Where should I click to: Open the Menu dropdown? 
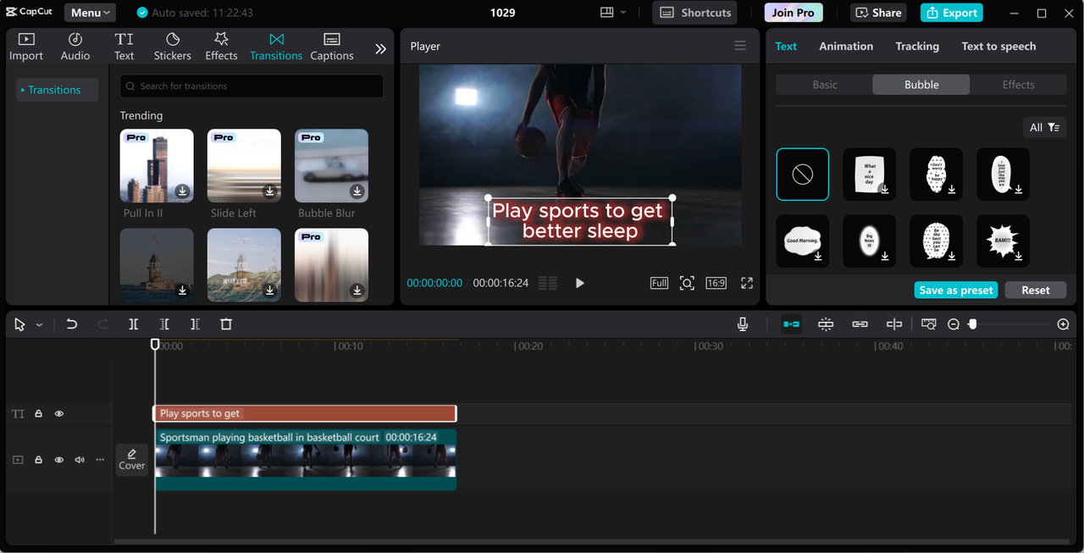click(x=89, y=13)
